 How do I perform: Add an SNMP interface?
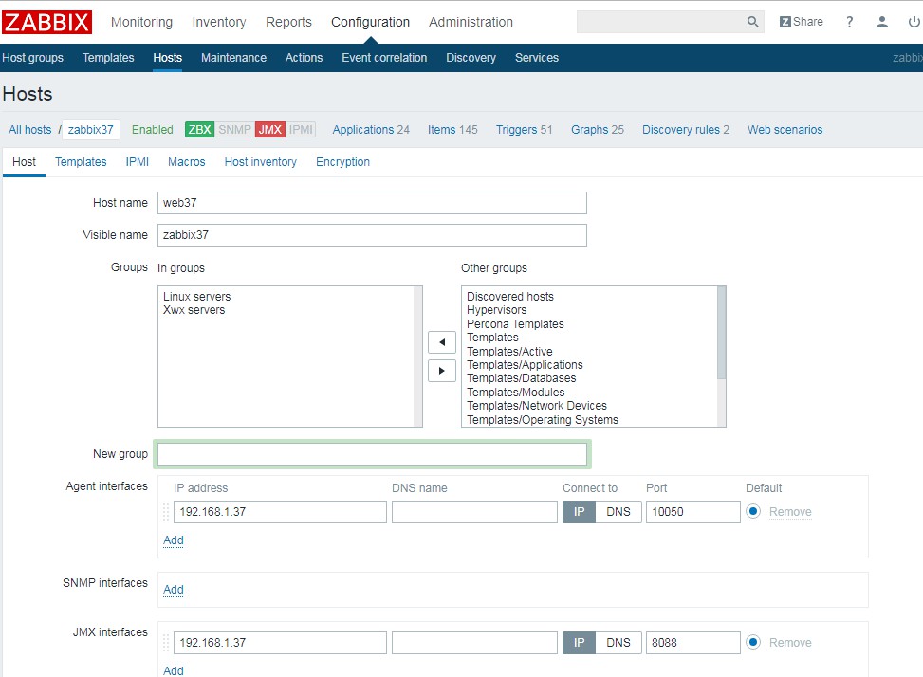coord(174,590)
